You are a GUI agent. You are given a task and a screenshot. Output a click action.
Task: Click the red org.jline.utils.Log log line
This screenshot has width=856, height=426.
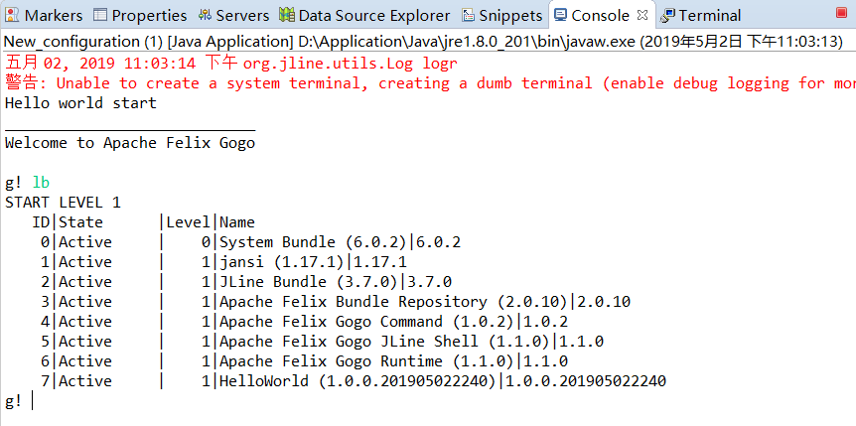click(231, 64)
